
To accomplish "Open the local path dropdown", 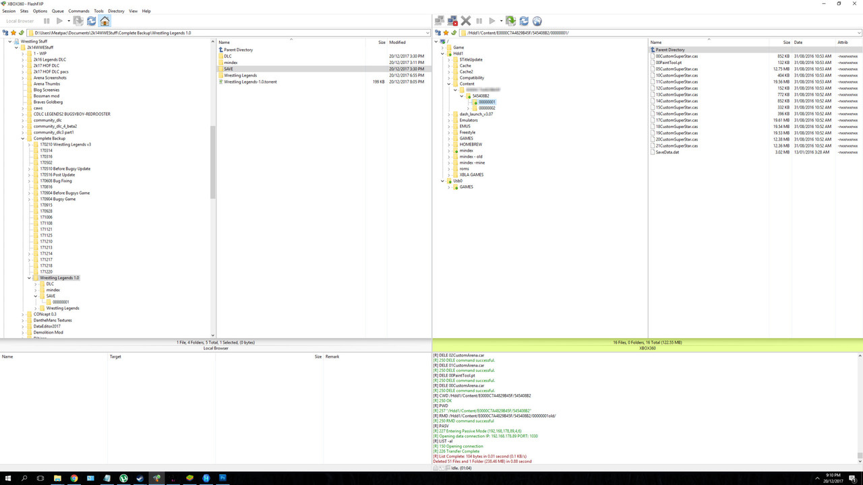I will 427,32.
